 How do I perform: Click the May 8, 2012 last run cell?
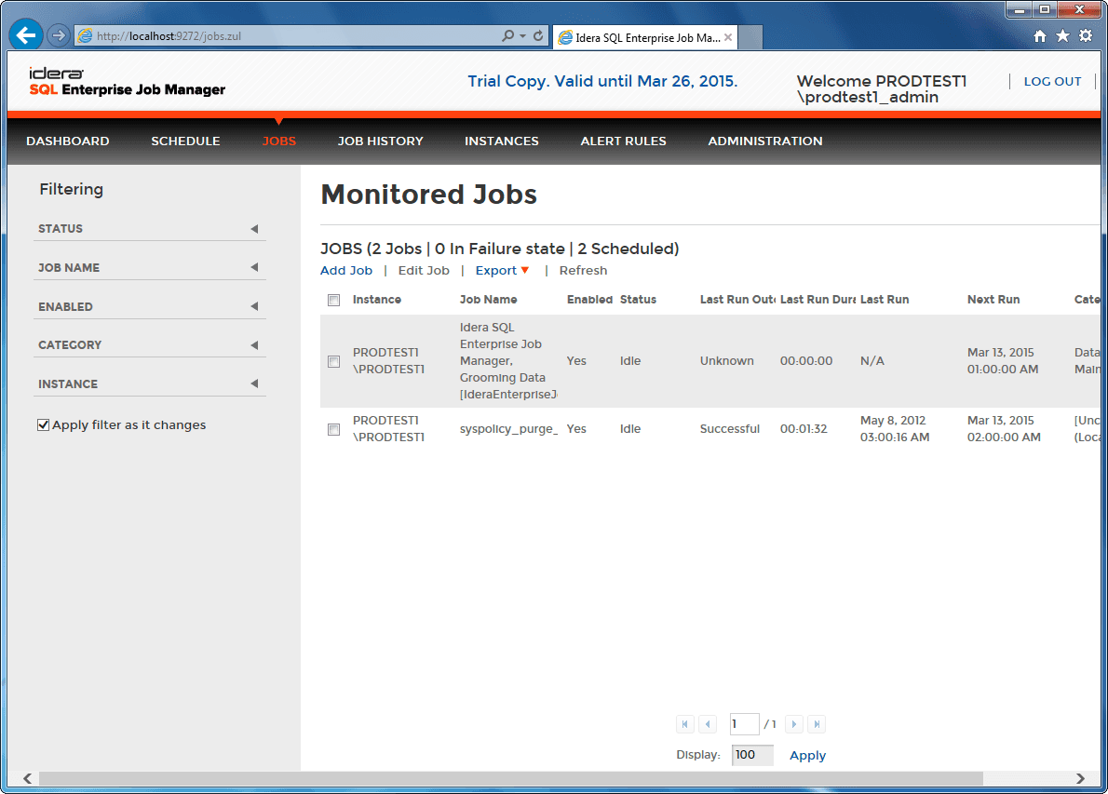pyautogui.click(x=895, y=429)
